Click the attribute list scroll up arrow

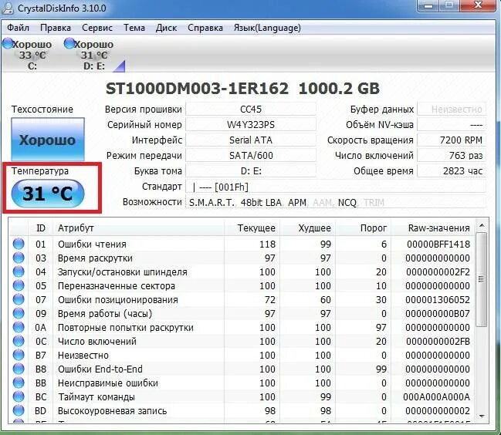pyautogui.click(x=482, y=225)
